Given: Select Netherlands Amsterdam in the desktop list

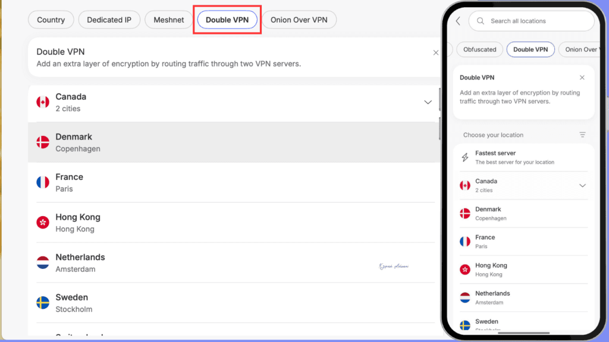Looking at the screenshot, I should pyautogui.click(x=233, y=263).
